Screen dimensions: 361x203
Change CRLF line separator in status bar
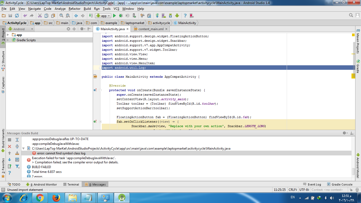293,190
